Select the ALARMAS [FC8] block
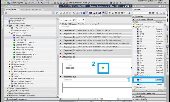 21,40
